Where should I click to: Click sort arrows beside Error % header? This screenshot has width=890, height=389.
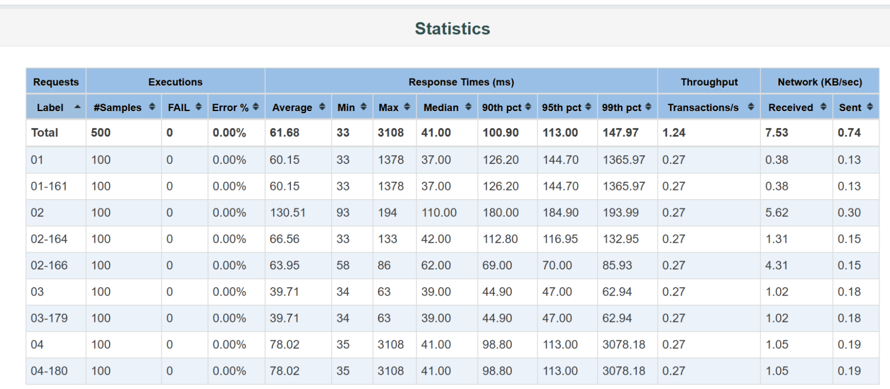[256, 107]
